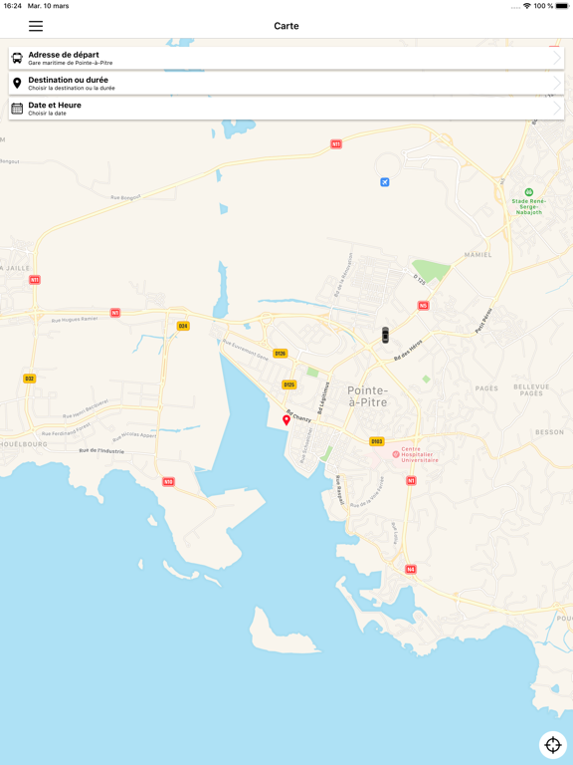Open the Date et Heure field

tap(286, 109)
